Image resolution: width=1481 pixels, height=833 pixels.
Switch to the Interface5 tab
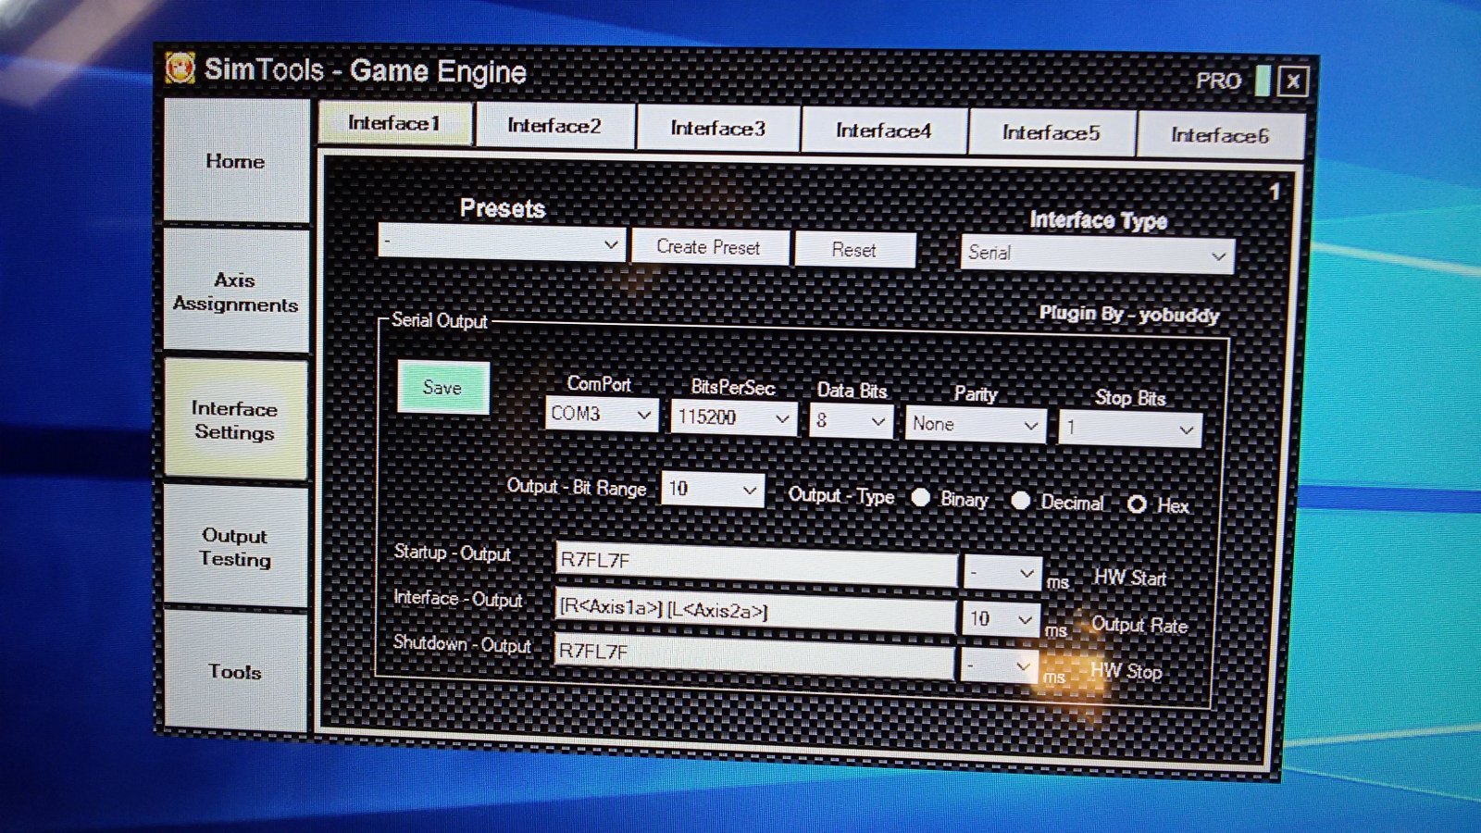point(1051,133)
